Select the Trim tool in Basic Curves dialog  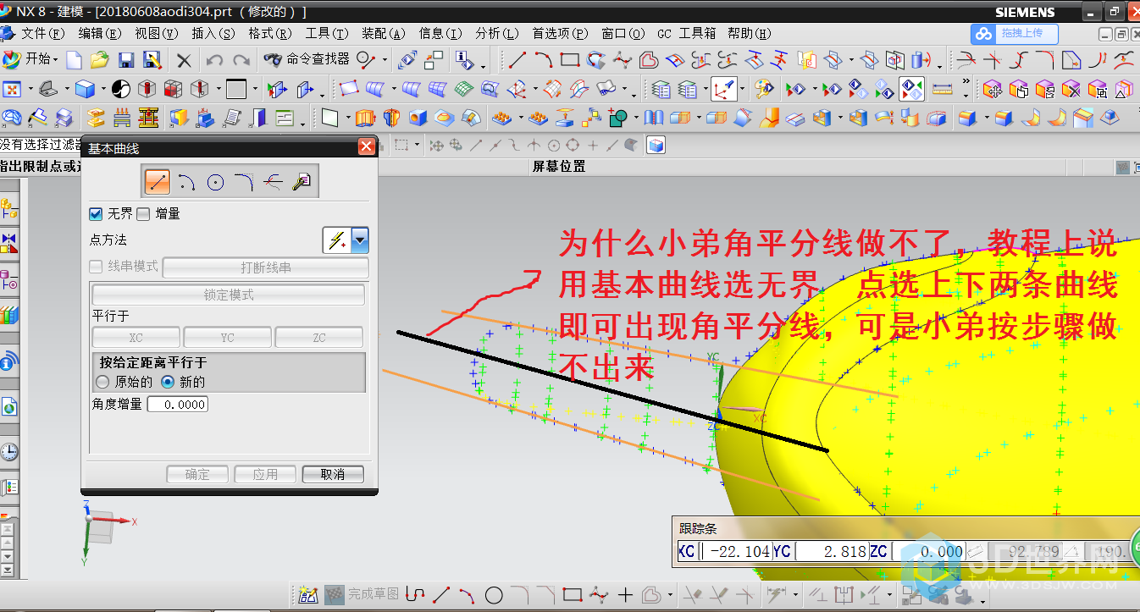(273, 181)
